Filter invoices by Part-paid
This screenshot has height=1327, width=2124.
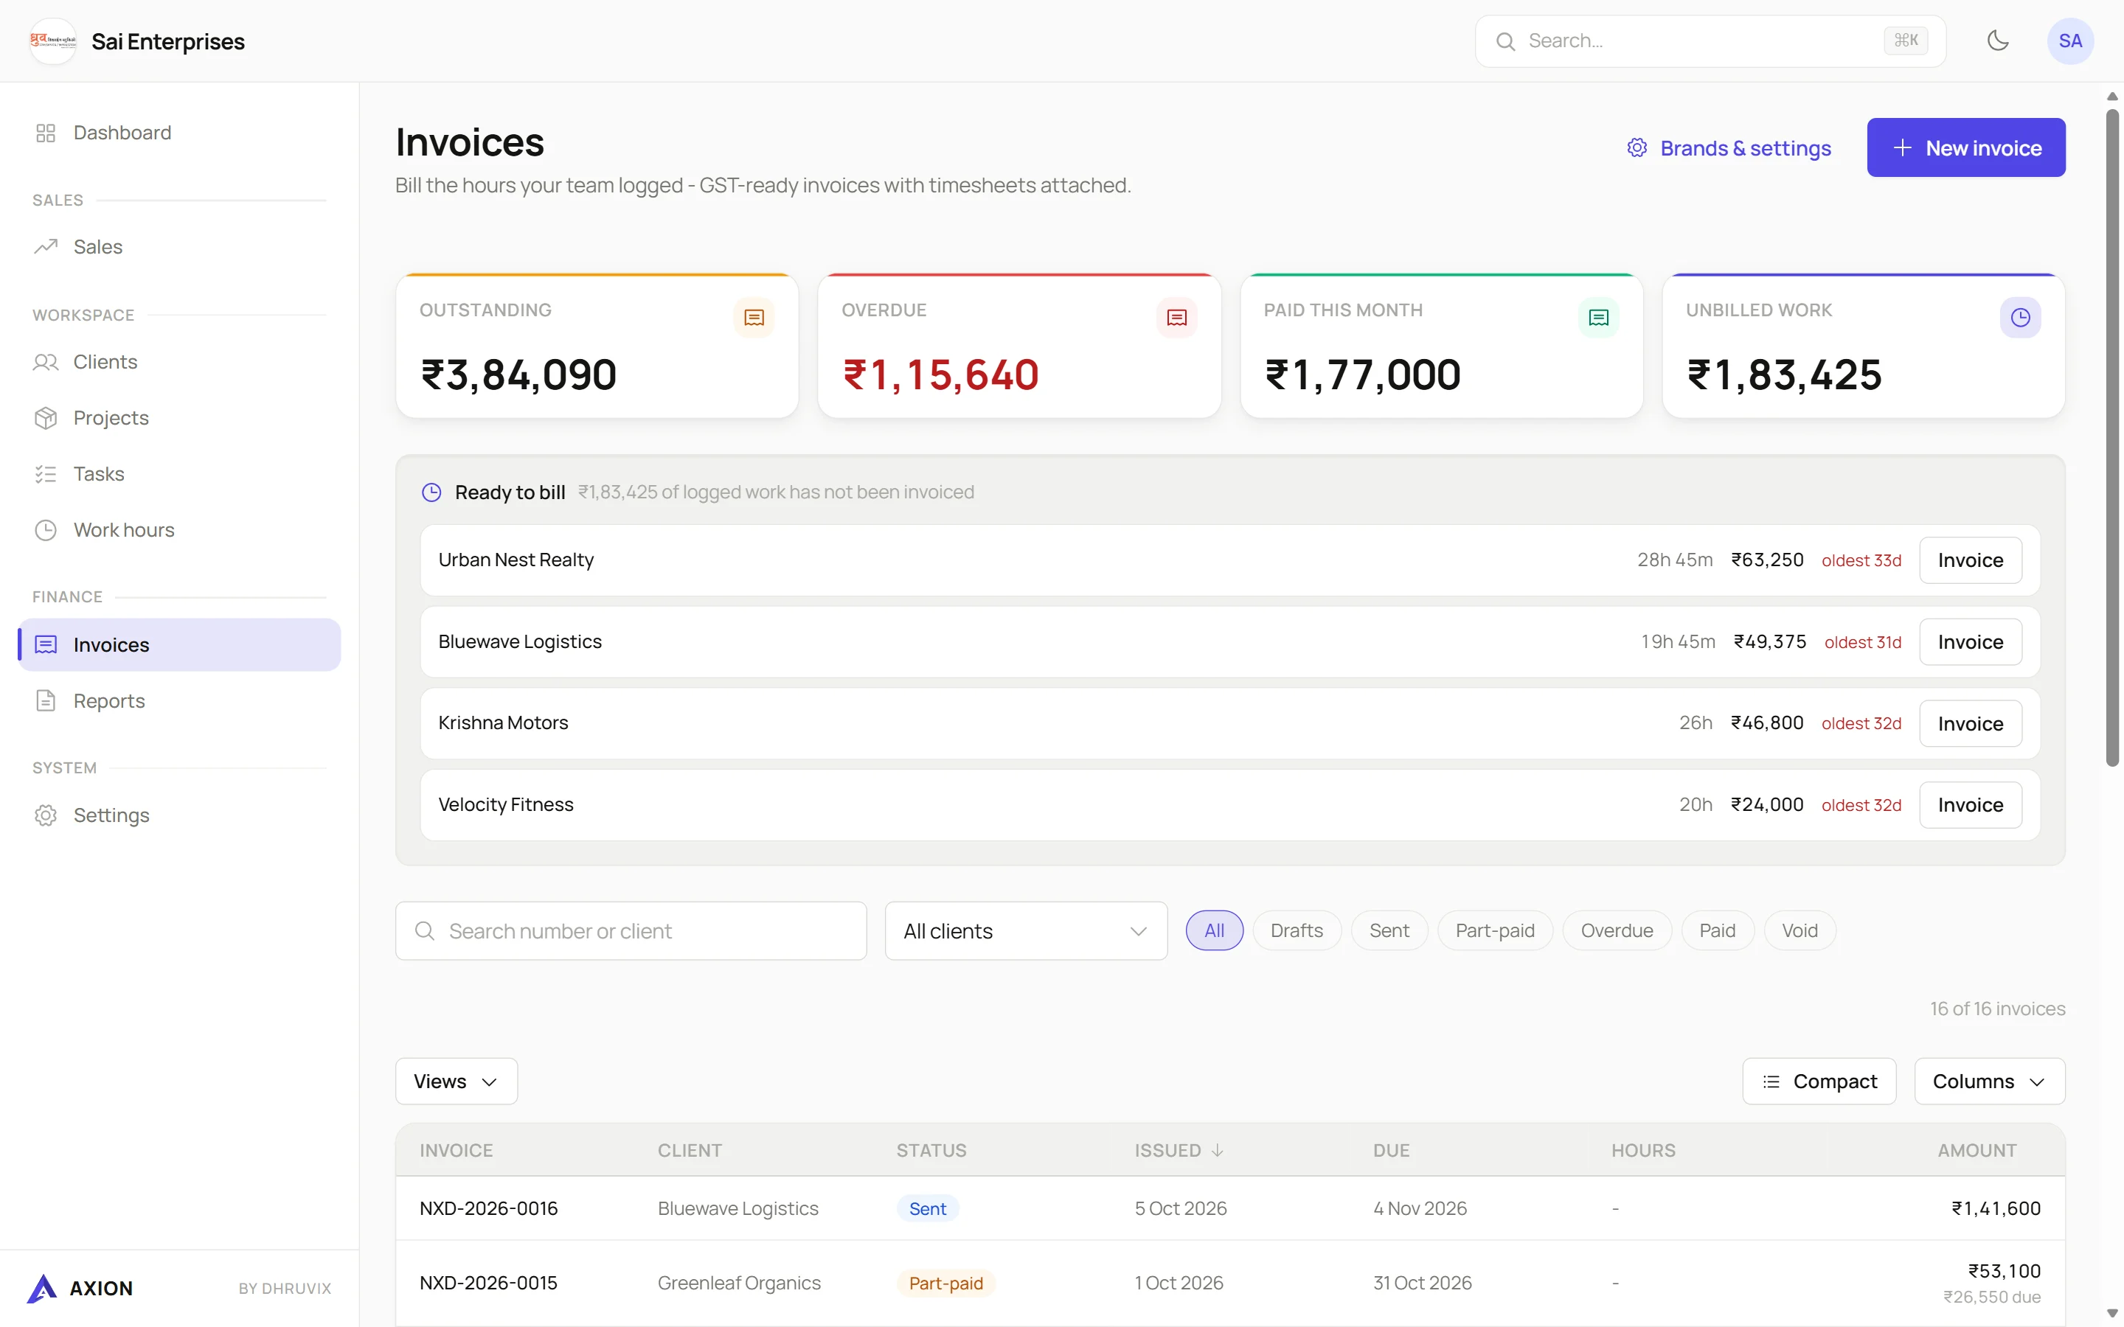pos(1495,930)
